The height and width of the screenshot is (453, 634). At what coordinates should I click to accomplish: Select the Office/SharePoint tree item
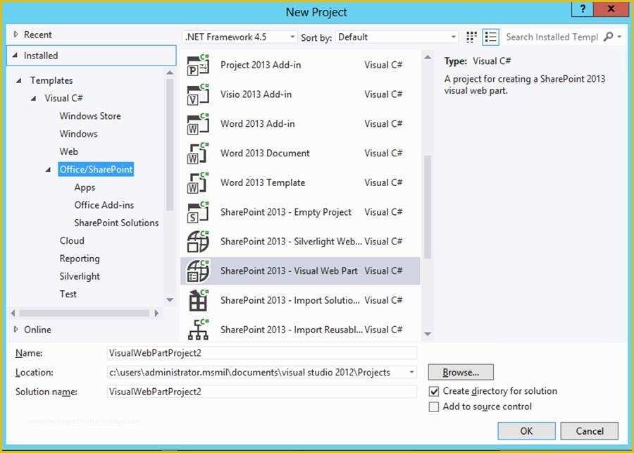click(96, 170)
